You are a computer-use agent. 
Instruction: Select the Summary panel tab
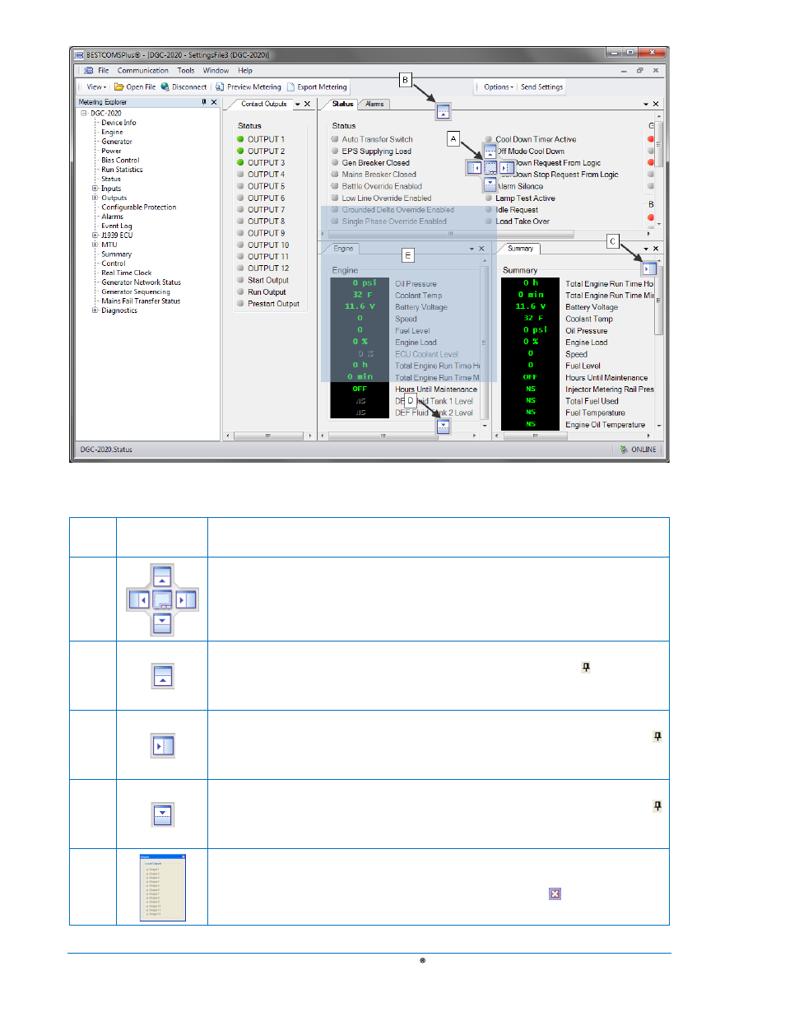pyautogui.click(x=520, y=249)
